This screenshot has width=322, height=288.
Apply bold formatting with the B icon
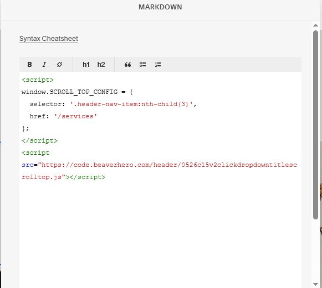click(29, 65)
